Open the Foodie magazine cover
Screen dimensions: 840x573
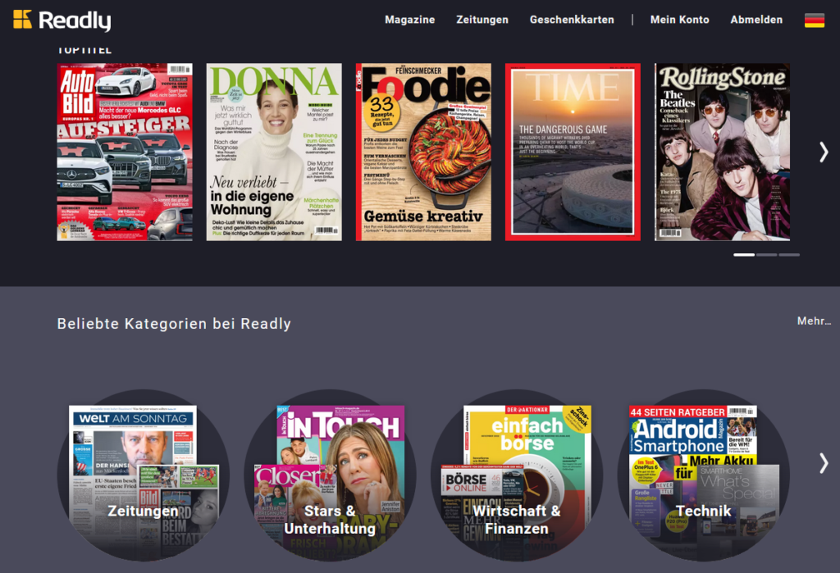pyautogui.click(x=423, y=152)
